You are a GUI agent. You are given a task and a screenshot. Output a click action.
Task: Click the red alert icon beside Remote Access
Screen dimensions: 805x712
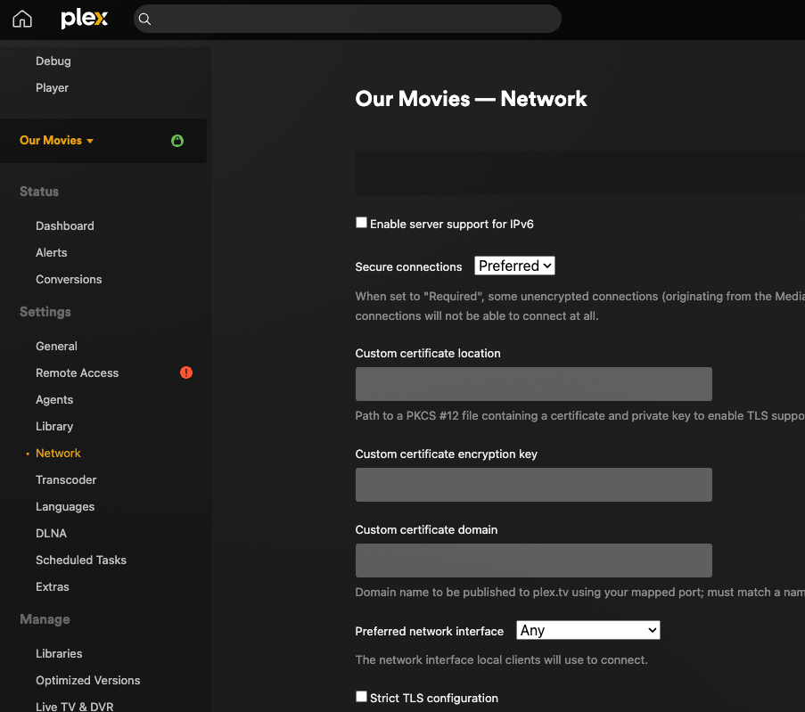pyautogui.click(x=186, y=372)
